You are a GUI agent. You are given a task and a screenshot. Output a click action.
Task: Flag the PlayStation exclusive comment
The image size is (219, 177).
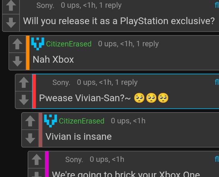[x=217, y=5]
